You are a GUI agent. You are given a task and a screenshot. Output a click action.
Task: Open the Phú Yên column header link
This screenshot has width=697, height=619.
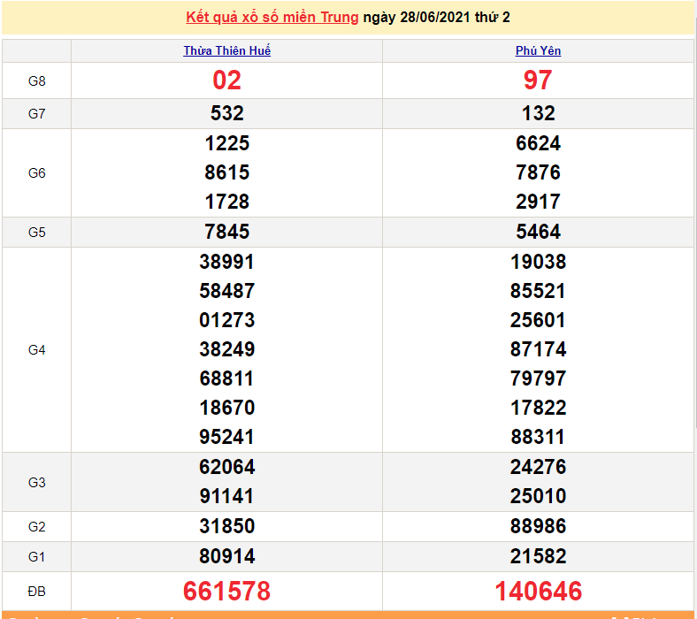click(x=538, y=51)
